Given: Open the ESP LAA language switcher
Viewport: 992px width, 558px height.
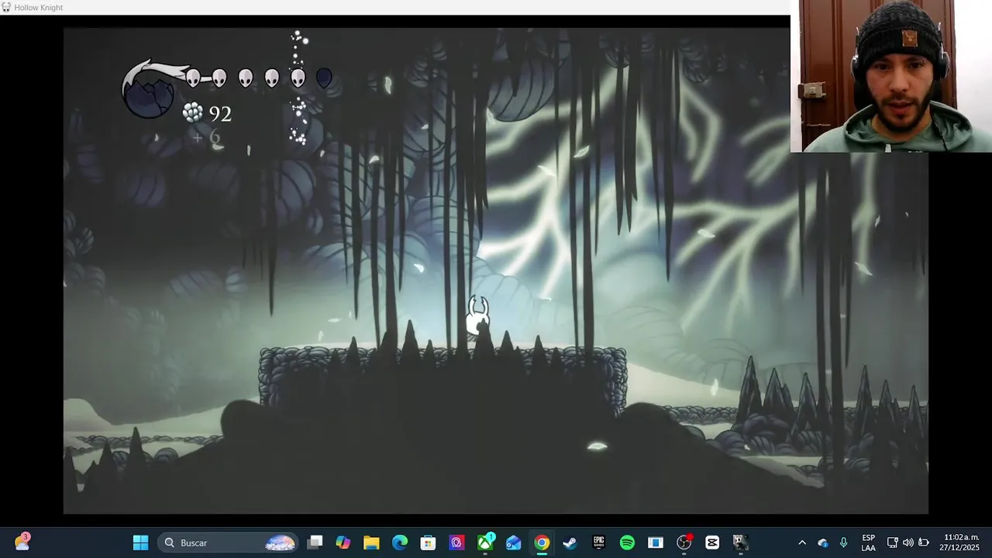Looking at the screenshot, I should coord(868,542).
